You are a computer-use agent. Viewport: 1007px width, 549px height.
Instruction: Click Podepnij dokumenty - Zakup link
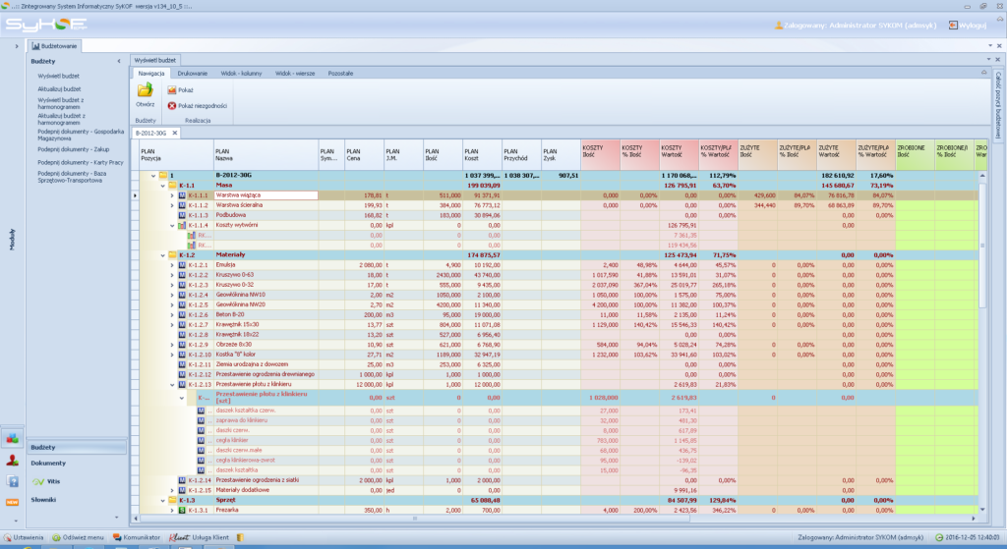(73, 149)
